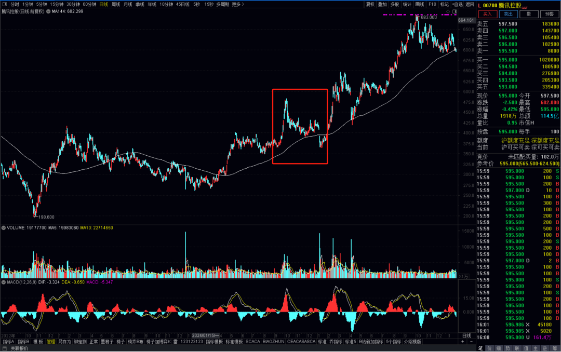Open the 日线 period selector at bottom right

pyautogui.click(x=466, y=335)
